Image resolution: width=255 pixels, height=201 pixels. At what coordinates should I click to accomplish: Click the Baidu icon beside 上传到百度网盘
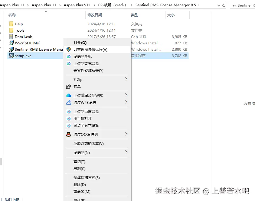point(69,111)
